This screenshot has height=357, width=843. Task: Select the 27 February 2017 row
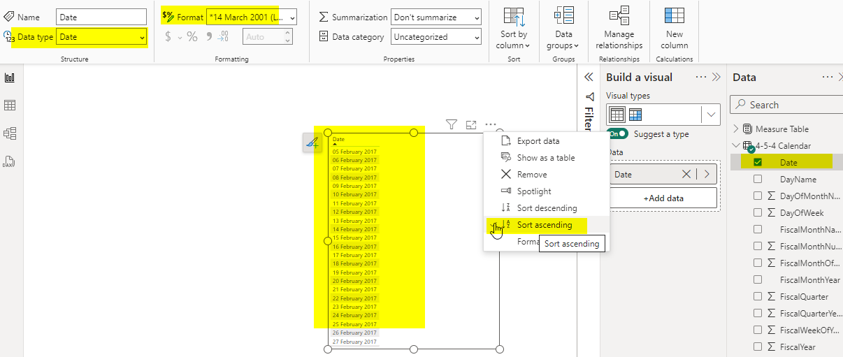point(354,342)
